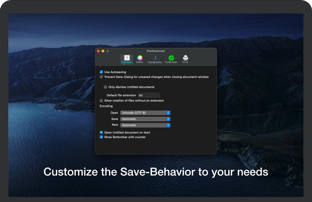This screenshot has height=202, width=312.
Task: Open the General preferences pane icon
Action: pos(127,58)
